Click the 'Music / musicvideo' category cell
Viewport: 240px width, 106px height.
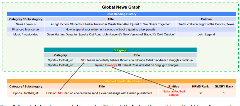click(26, 35)
